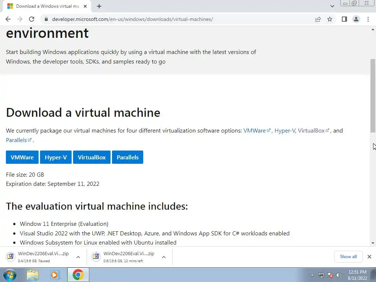Click the network tray icon
The image size is (376, 282).
(321, 275)
